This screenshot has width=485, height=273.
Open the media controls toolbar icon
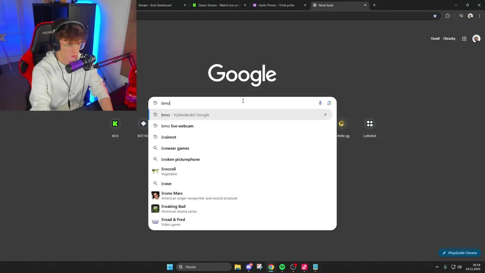tap(461, 16)
